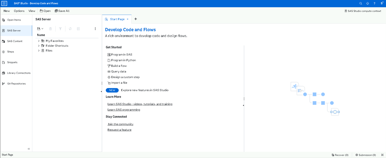Image resolution: width=386 pixels, height=158 pixels.
Task: Click the search magnifier in the header
Action: [x=361, y=3]
